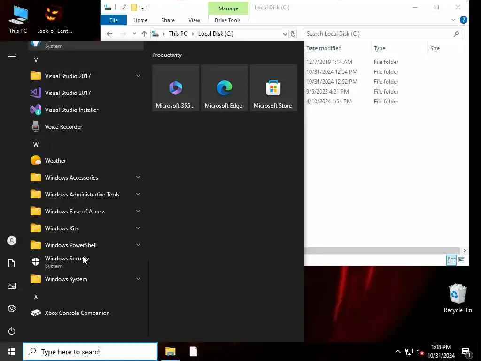
Task: Open File Explorer from the taskbar
Action: tap(170, 352)
